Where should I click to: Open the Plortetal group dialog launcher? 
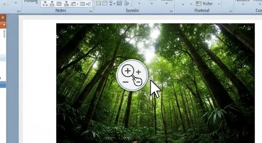[x=231, y=11]
